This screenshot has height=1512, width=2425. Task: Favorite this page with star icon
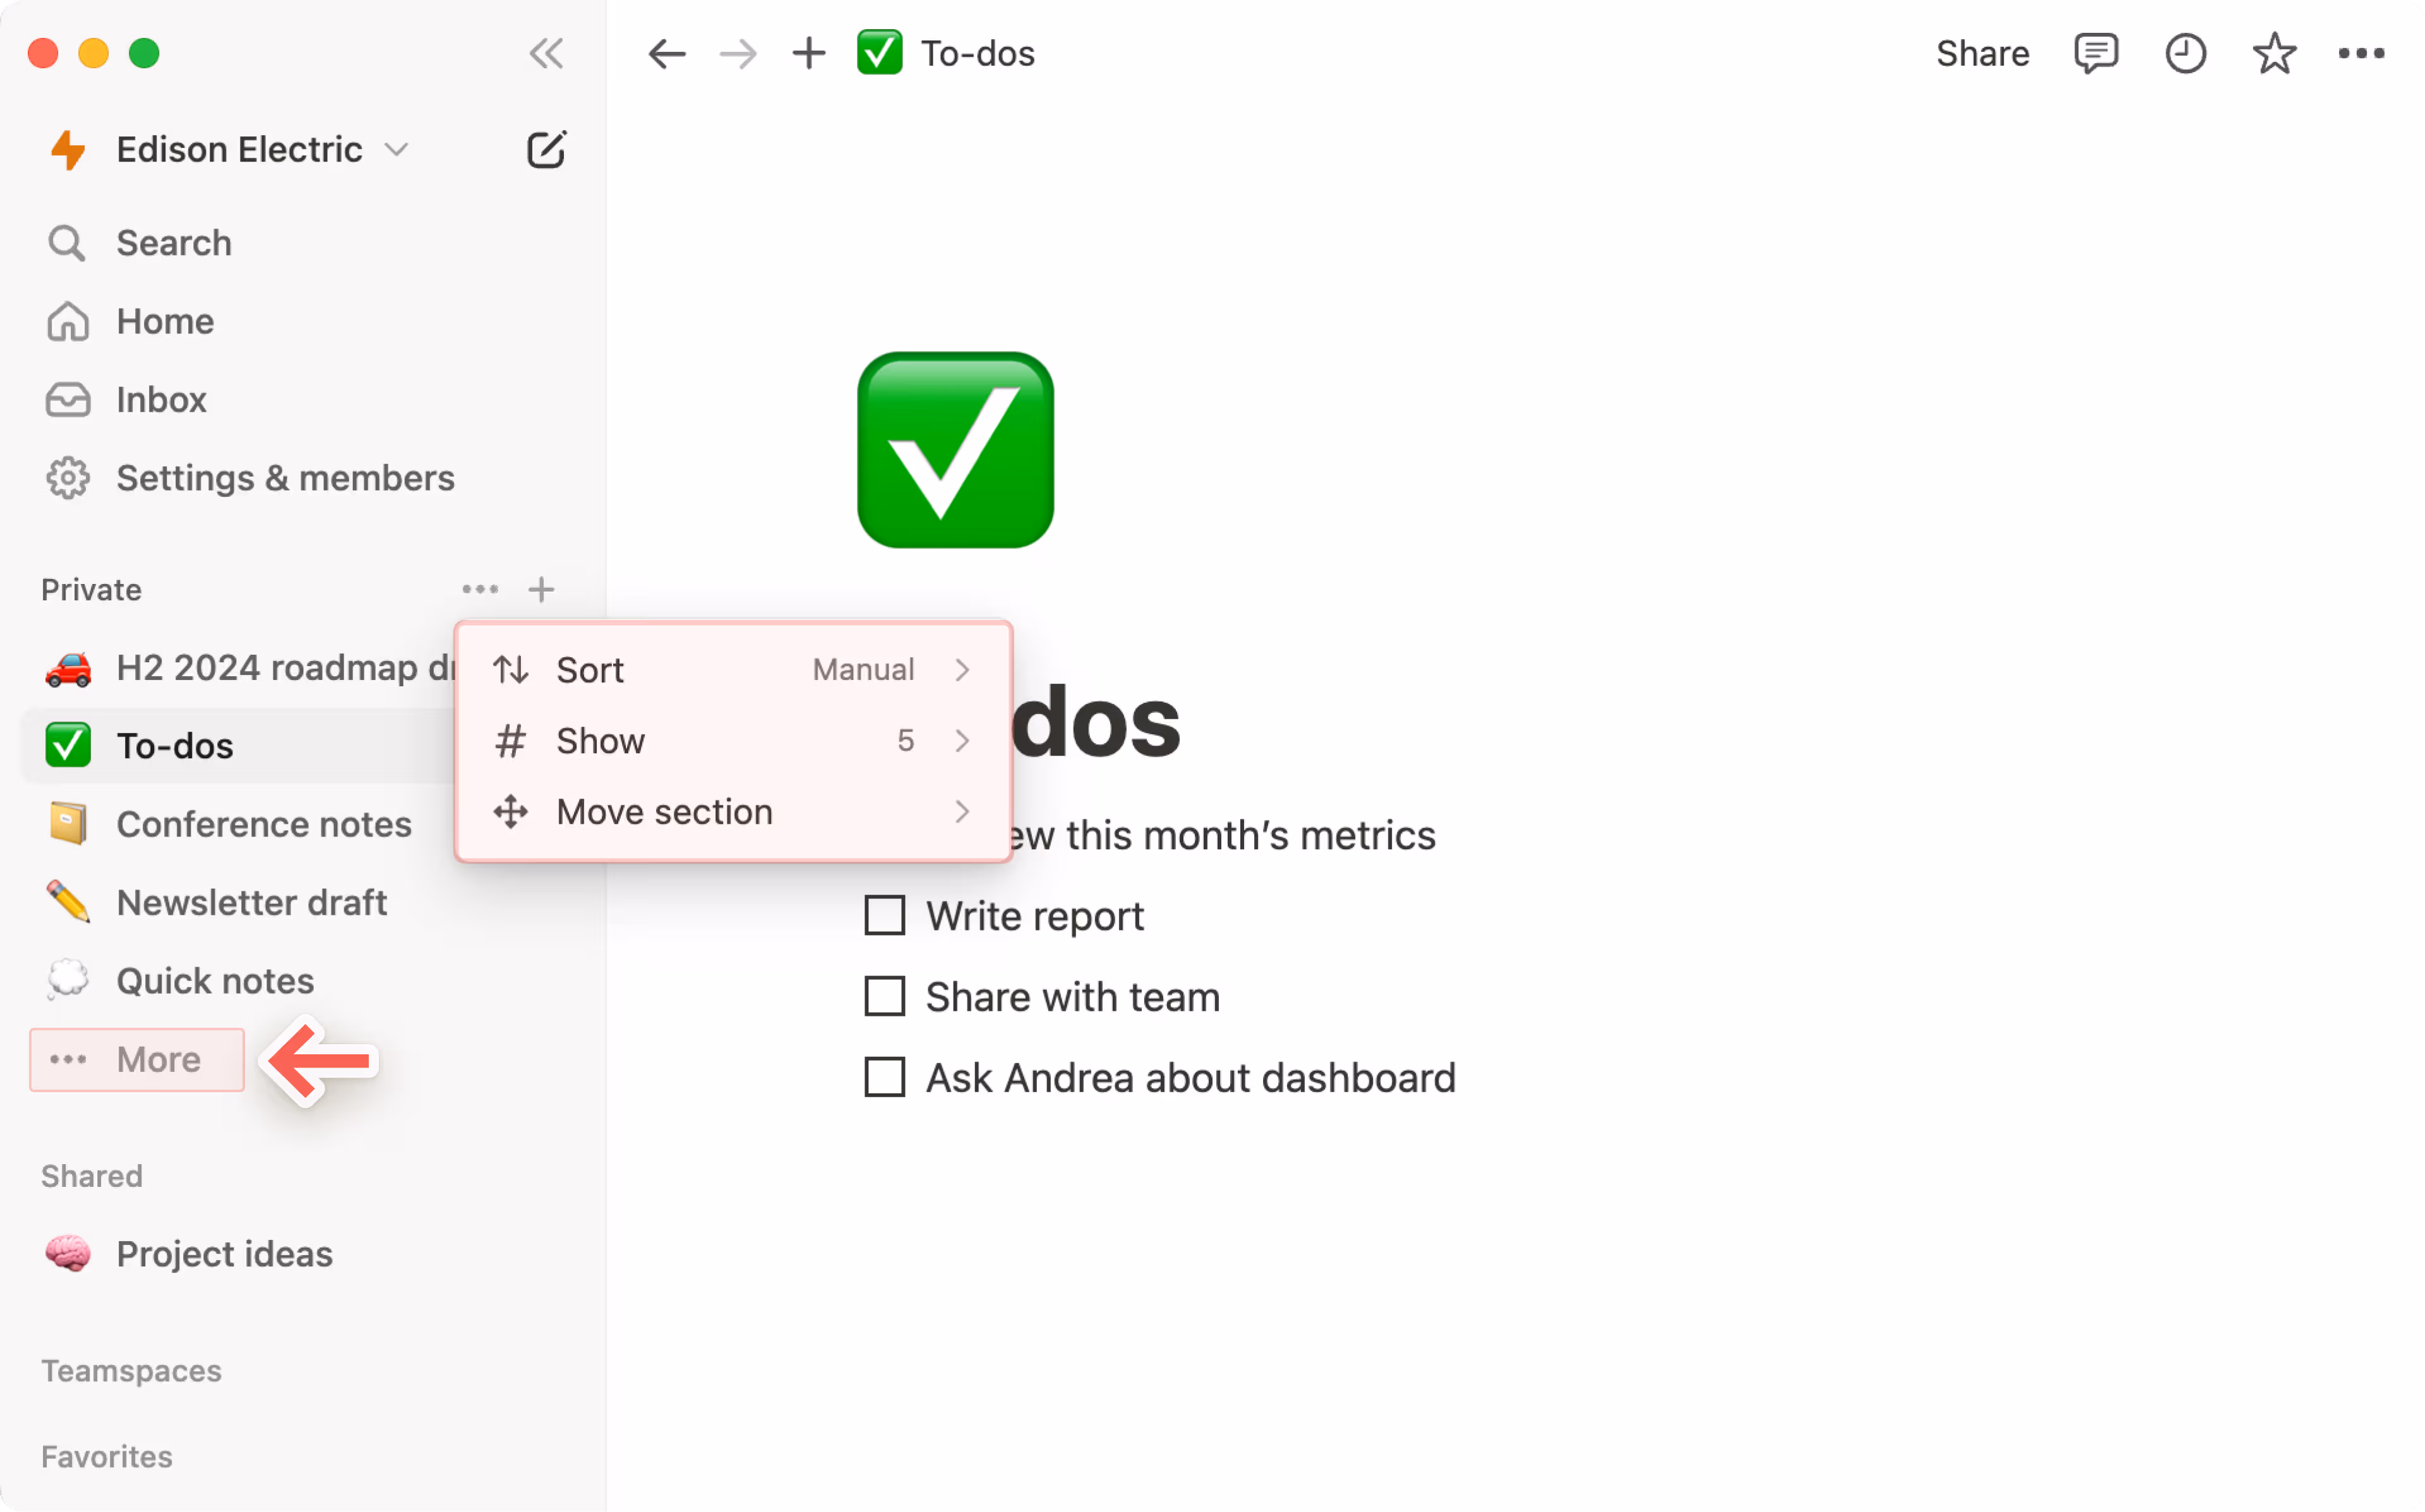click(2274, 53)
